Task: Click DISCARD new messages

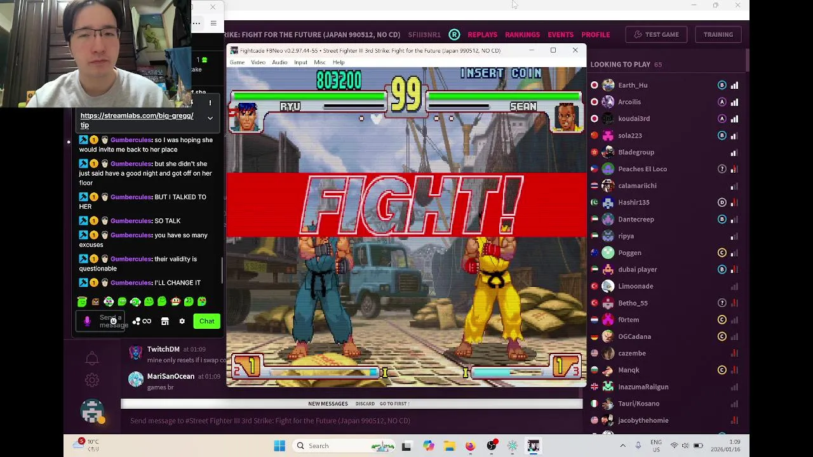Action: tap(365, 404)
